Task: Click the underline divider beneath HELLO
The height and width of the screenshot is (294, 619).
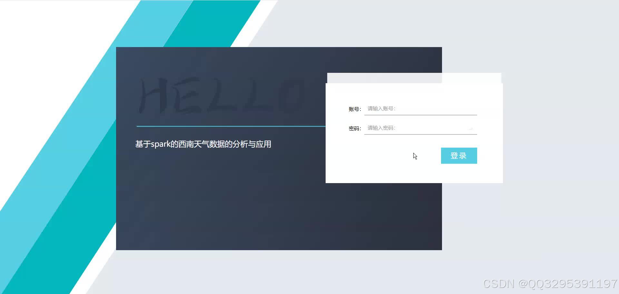Action: 231,125
